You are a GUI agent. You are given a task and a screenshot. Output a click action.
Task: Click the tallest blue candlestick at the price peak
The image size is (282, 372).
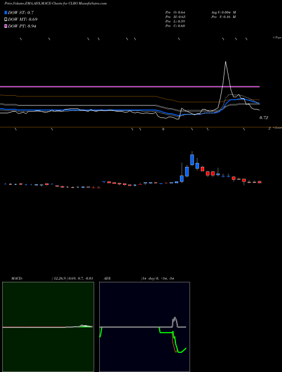point(192,160)
